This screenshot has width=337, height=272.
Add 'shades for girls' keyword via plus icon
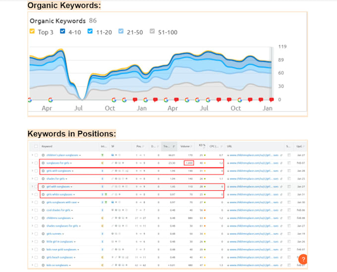[x=43, y=179]
